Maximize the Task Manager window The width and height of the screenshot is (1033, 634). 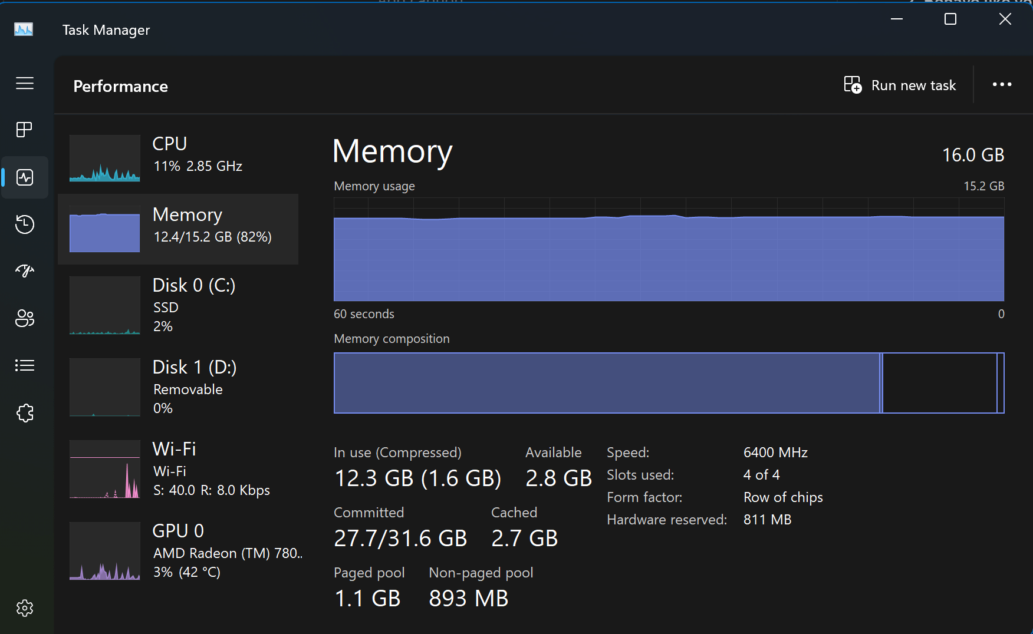coord(950,19)
